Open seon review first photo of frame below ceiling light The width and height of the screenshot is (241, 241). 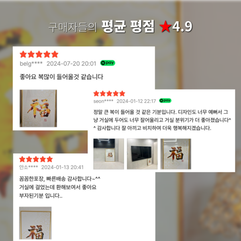coord(109,154)
